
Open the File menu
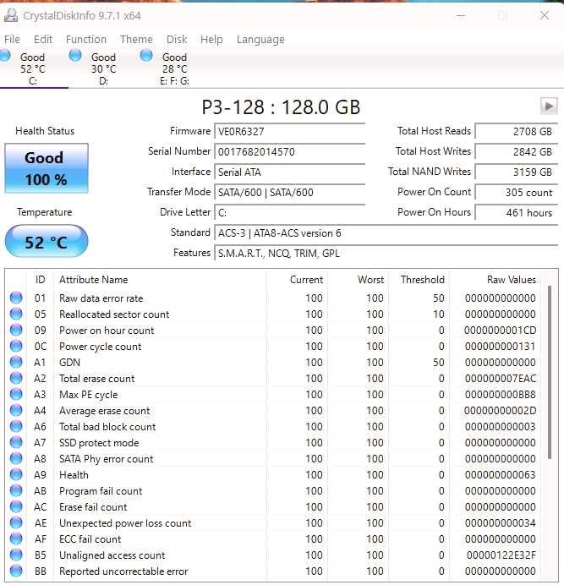(x=12, y=39)
